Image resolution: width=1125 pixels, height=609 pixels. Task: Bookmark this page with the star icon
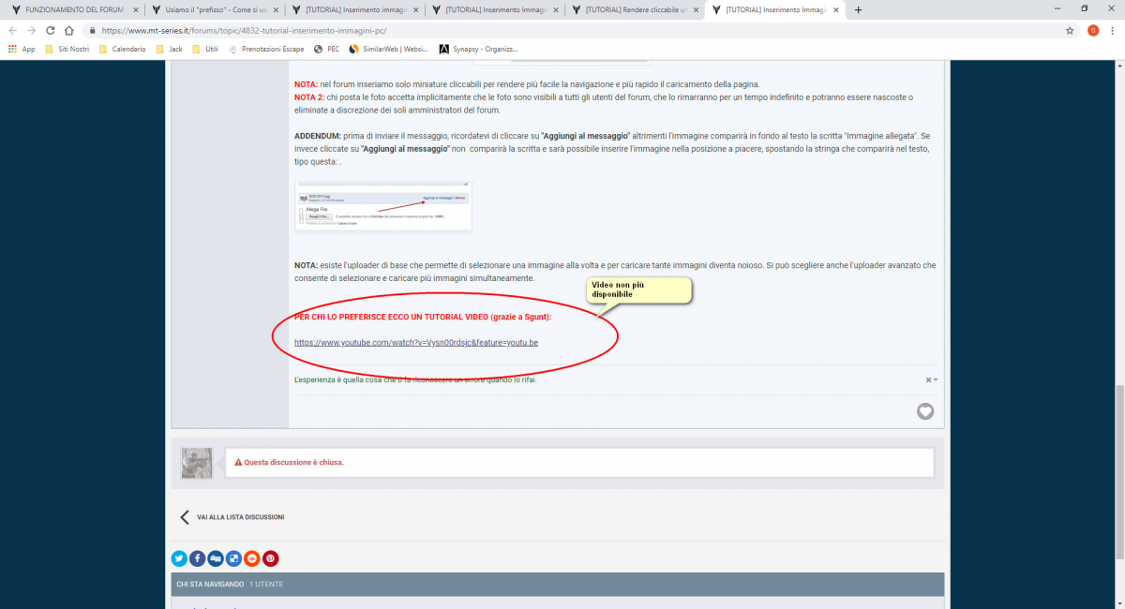pos(1070,30)
